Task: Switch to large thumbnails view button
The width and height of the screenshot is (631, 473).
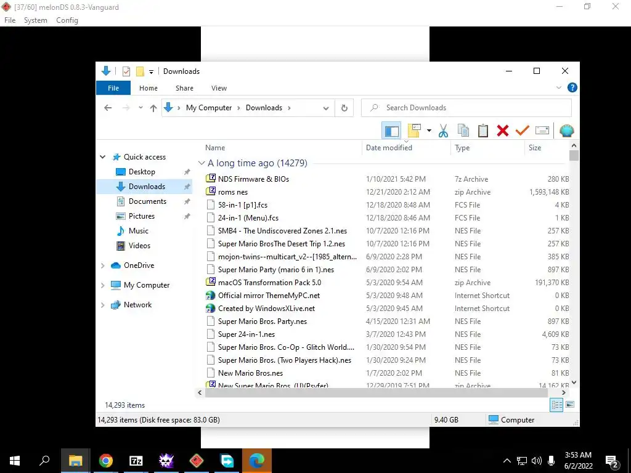Action: click(x=570, y=405)
